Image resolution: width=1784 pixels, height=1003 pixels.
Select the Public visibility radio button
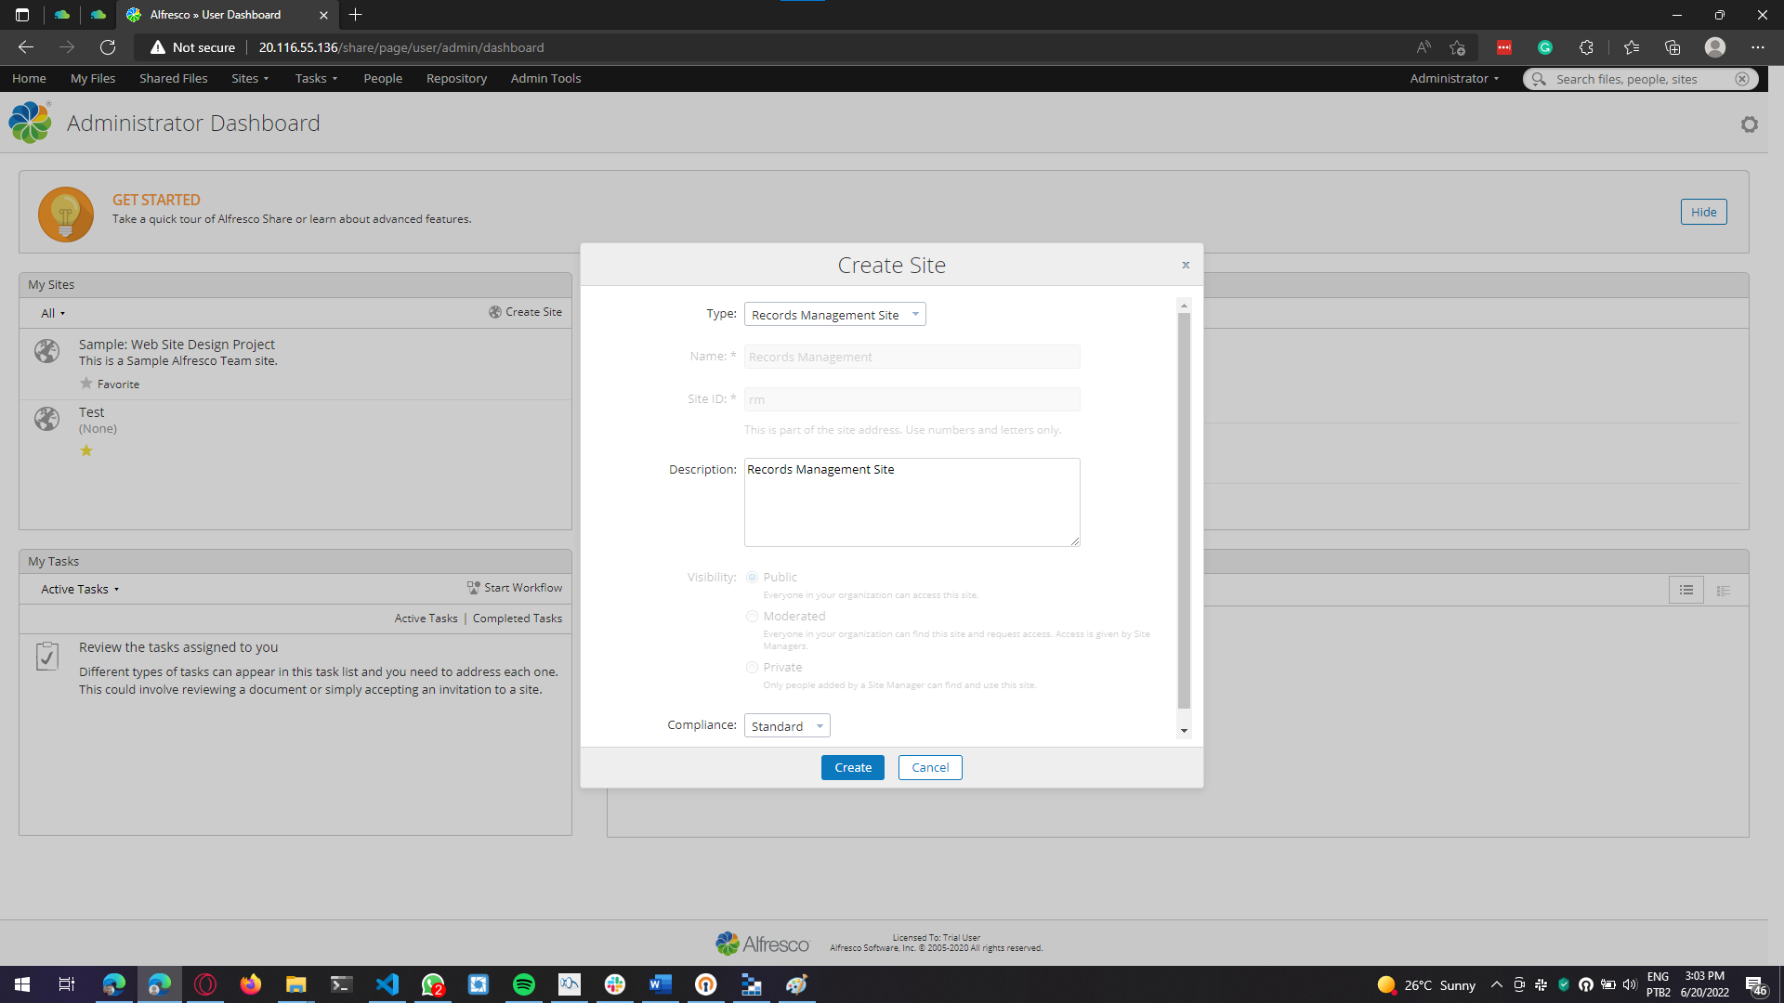pos(752,578)
